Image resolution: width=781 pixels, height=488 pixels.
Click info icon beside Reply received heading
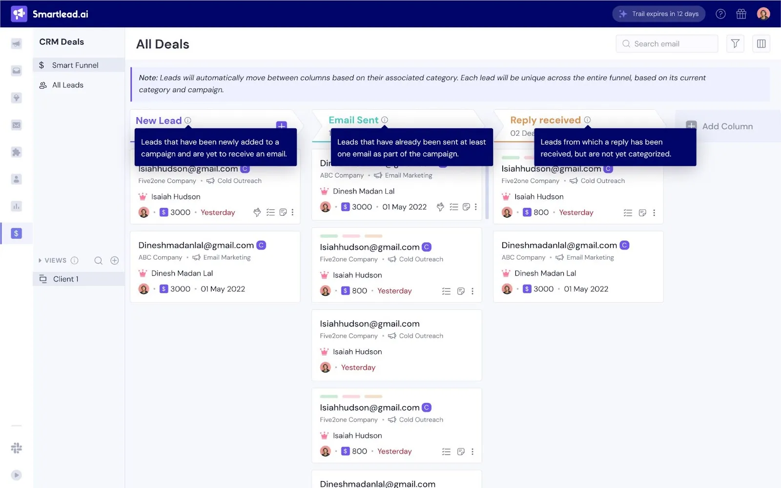(x=587, y=120)
